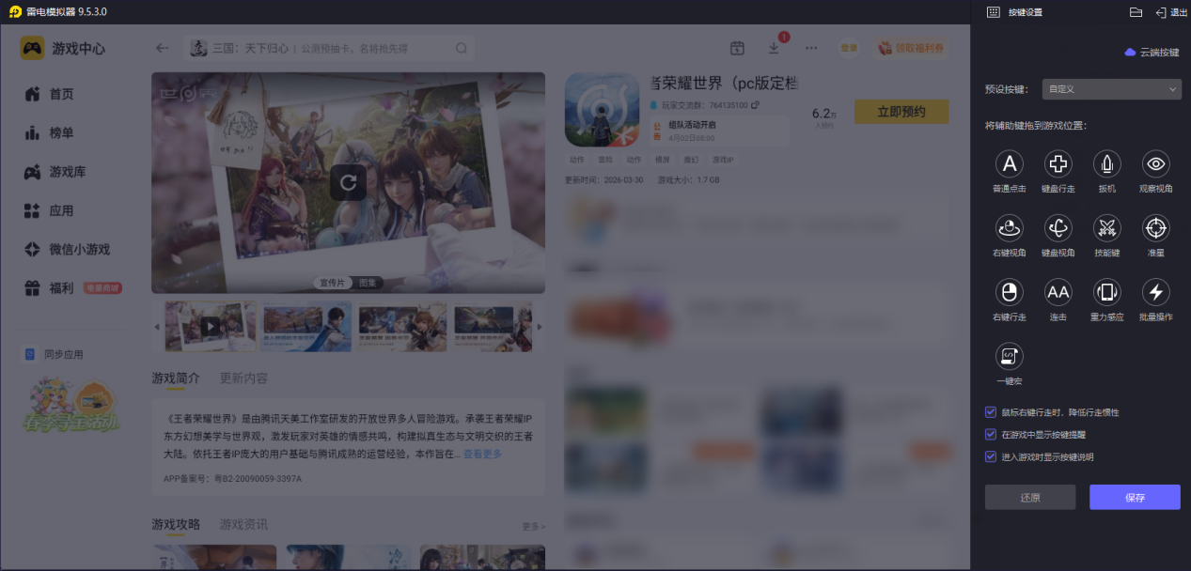Open the folder icon in keymap header
Screen dimensions: 1191x571
1136,12
